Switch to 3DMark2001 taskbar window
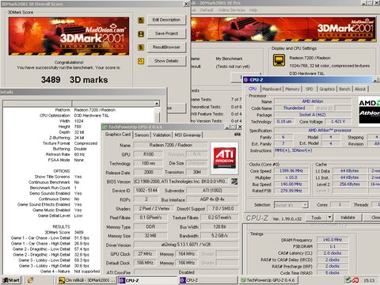Viewport: 380px width, 285px height. click(x=87, y=280)
